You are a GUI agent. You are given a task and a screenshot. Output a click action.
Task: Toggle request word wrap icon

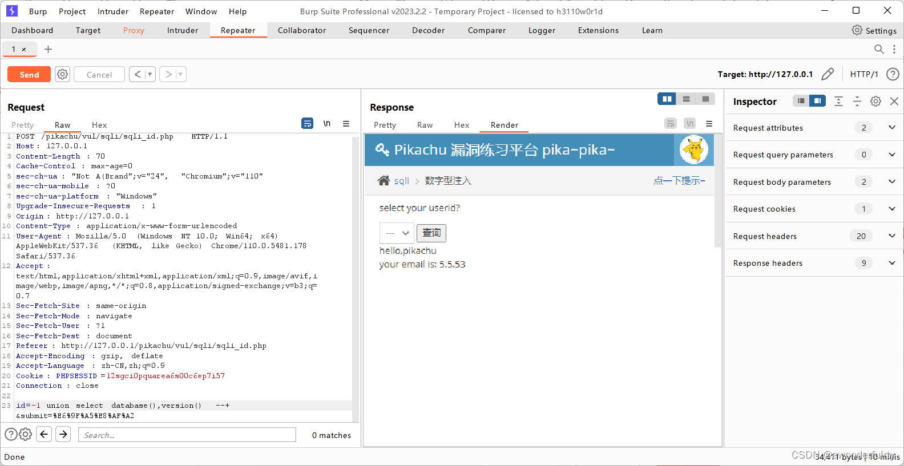(307, 123)
